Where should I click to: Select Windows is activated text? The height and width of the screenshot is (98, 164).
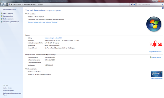(34, 72)
